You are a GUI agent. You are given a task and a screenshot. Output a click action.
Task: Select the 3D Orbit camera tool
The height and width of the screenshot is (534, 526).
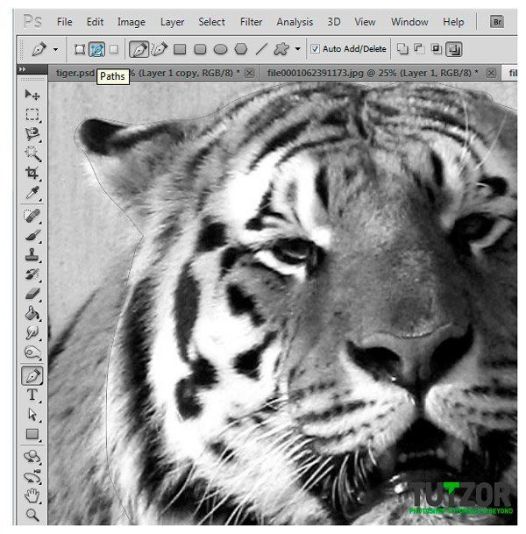pyautogui.click(x=32, y=476)
